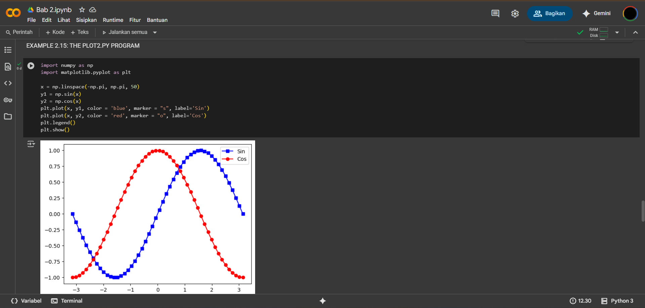Toggle the cell output view icon
This screenshot has height=308, width=645.
coord(31,144)
